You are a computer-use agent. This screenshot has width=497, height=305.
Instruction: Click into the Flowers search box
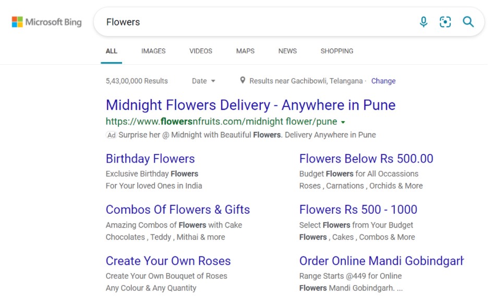[250, 22]
